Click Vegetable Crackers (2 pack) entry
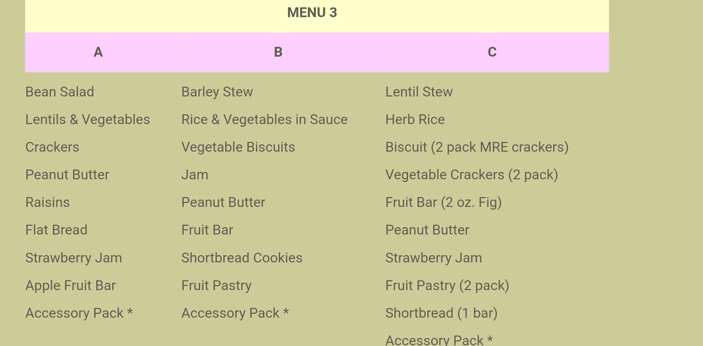The height and width of the screenshot is (346, 703). (472, 175)
